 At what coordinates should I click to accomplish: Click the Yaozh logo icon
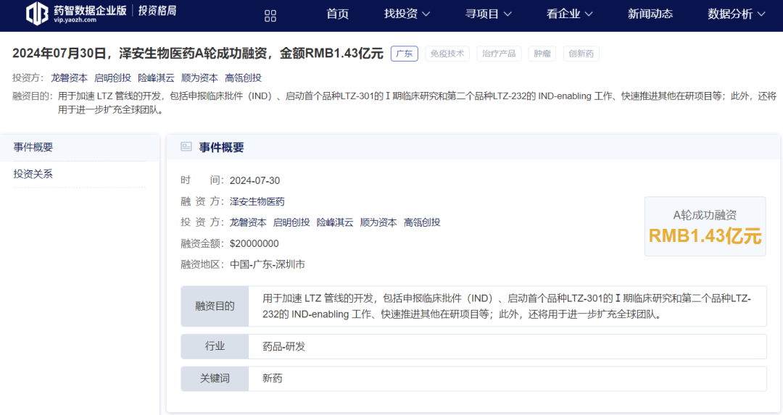click(x=37, y=14)
